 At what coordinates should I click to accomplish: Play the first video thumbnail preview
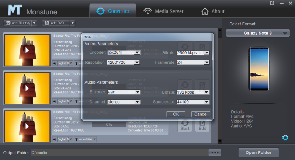click(x=27, y=49)
